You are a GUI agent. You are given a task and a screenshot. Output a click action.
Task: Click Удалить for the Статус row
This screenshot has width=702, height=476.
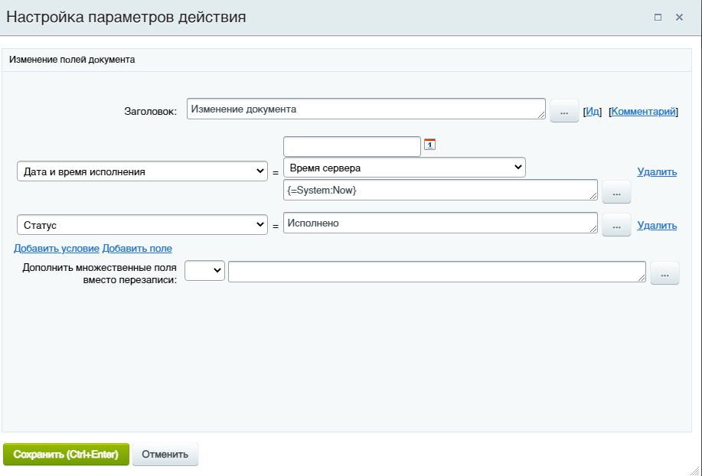657,225
